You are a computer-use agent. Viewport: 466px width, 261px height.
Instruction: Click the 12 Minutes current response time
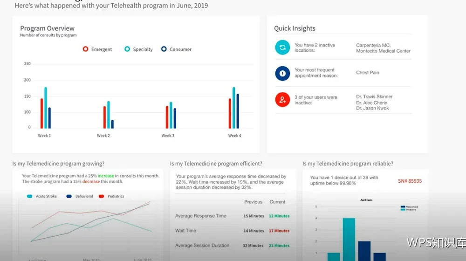click(279, 216)
